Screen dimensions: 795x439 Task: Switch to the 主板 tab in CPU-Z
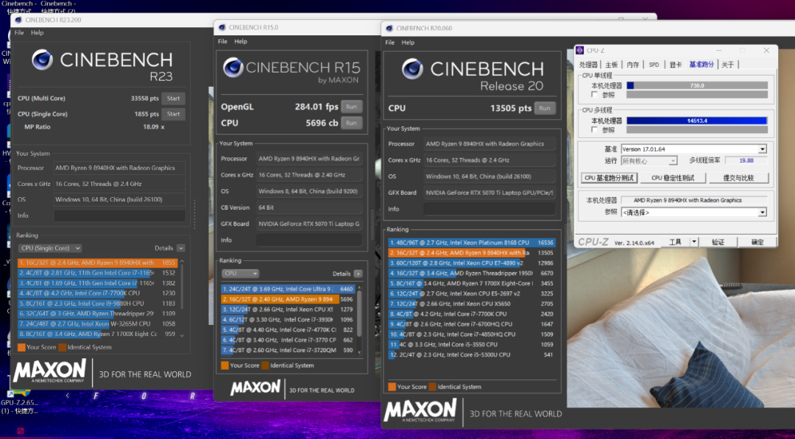[612, 65]
